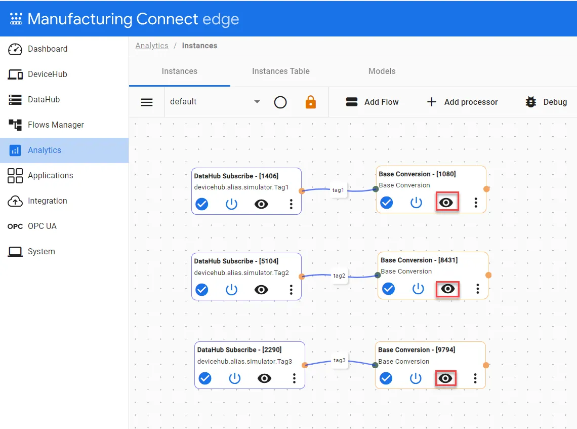577x429 pixels.
Task: Open Applications from the sidebar
Action: [64, 176]
